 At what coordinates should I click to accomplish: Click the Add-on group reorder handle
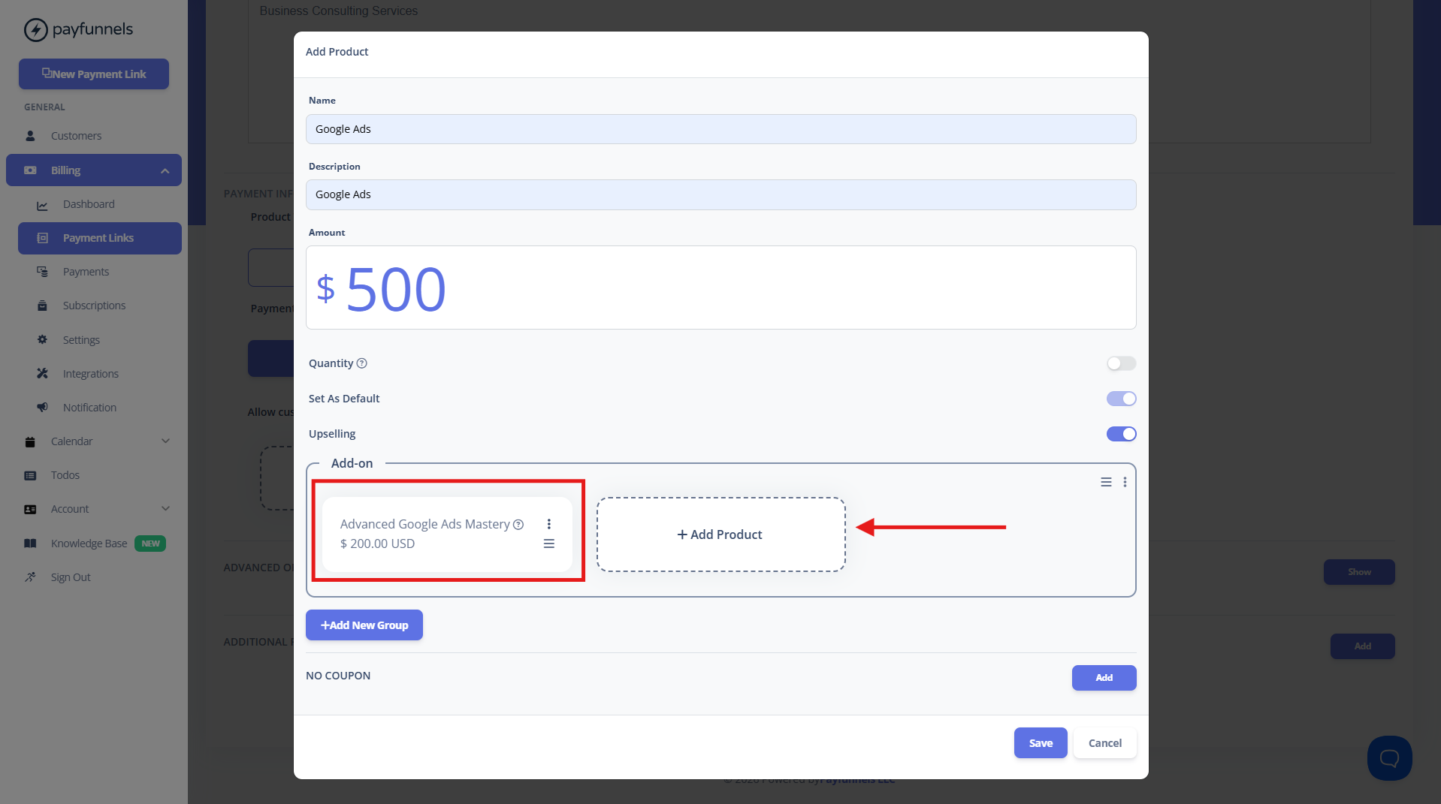click(x=1106, y=482)
